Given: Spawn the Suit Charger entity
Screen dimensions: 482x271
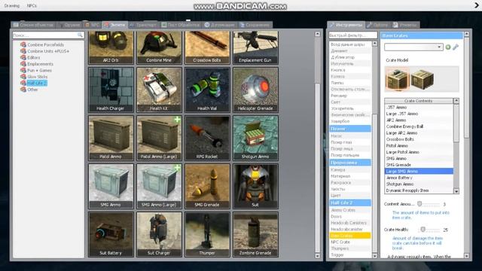Looking at the screenshot, I should coord(159,234).
